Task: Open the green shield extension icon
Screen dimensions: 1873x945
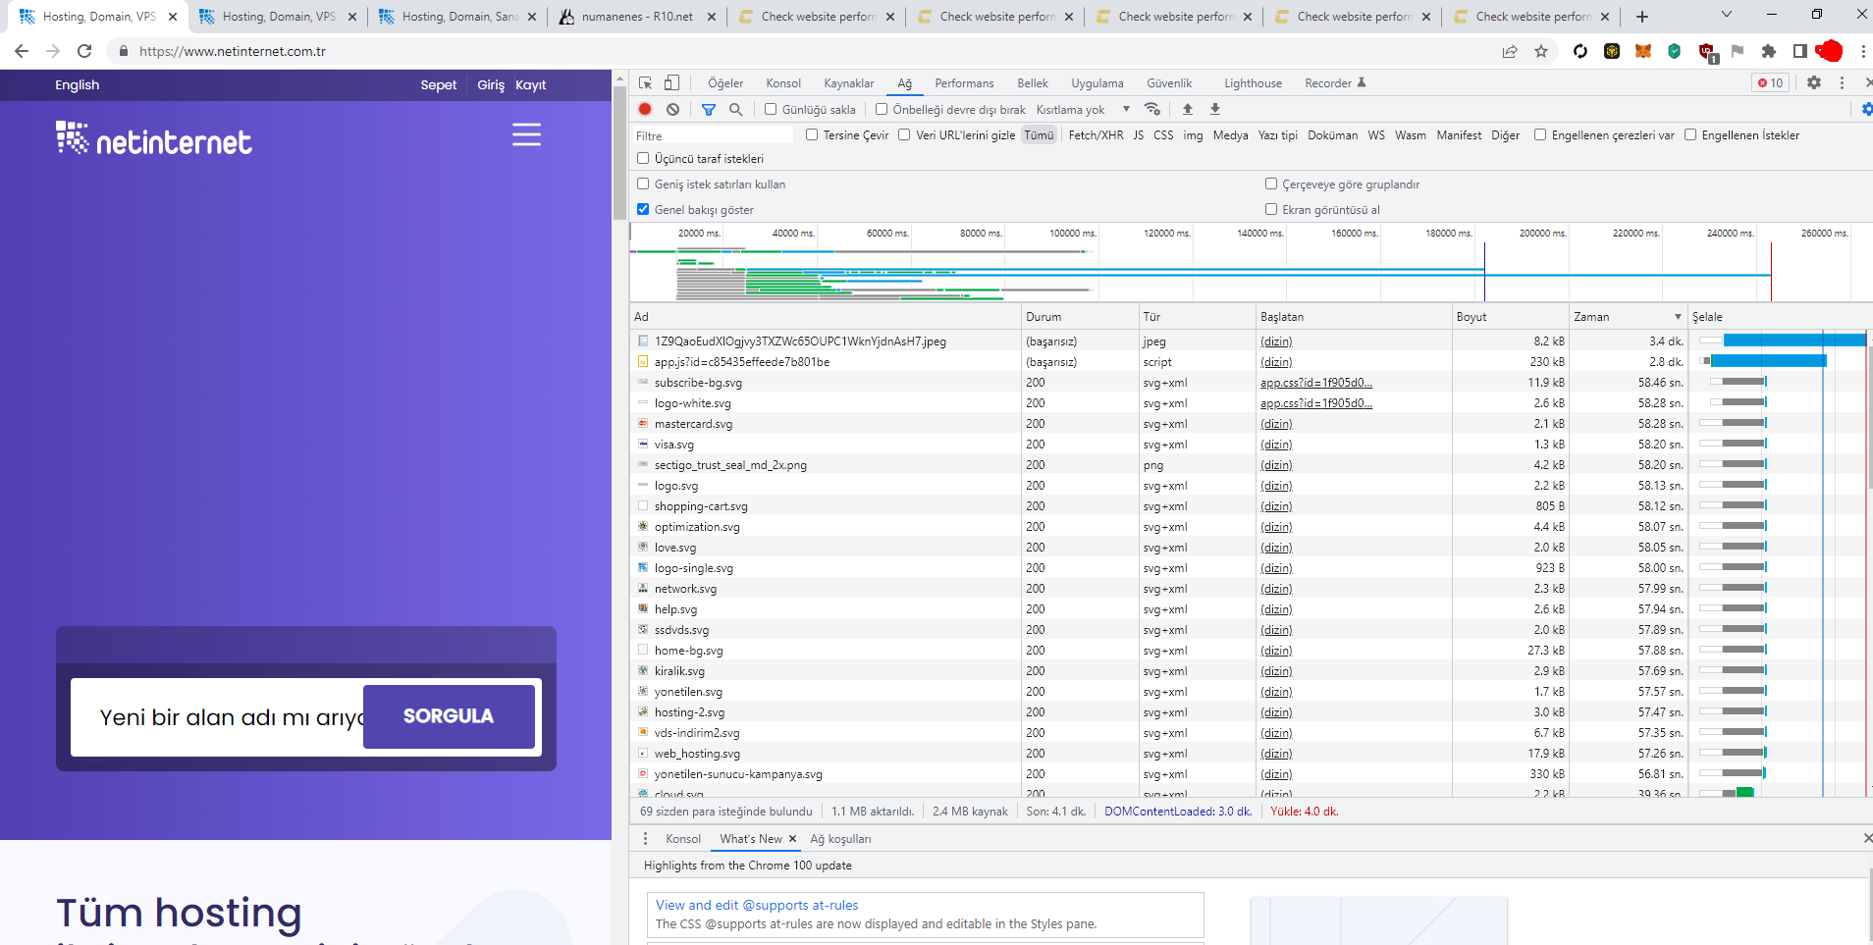Action: click(x=1675, y=51)
